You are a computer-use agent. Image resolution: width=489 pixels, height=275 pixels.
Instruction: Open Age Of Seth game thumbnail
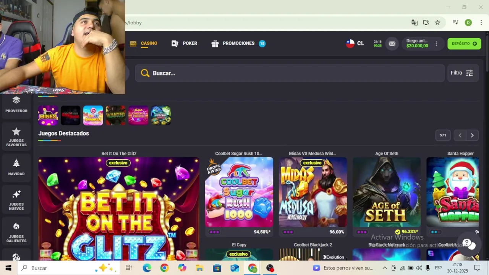tap(387, 192)
